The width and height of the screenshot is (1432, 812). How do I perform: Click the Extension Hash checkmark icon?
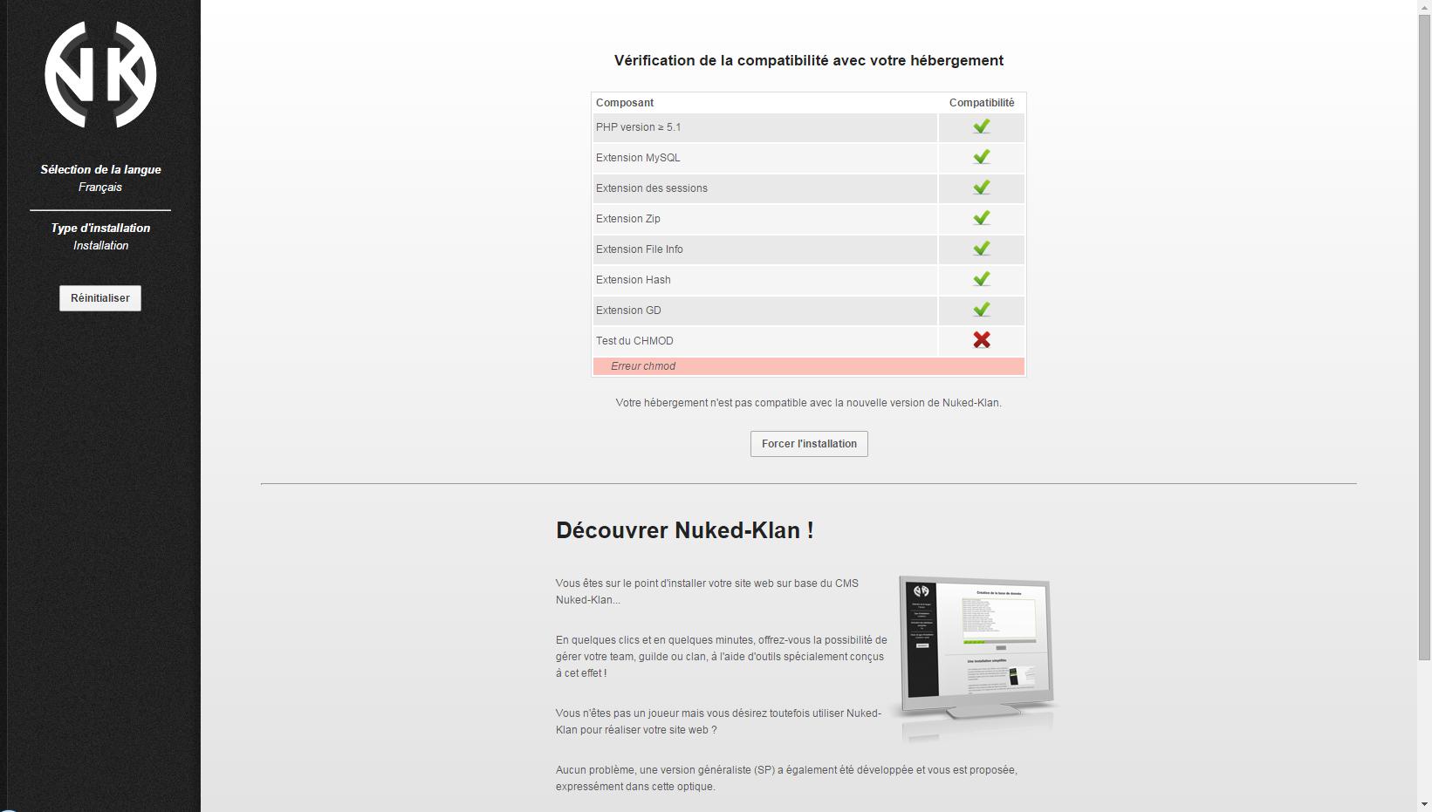tap(981, 280)
